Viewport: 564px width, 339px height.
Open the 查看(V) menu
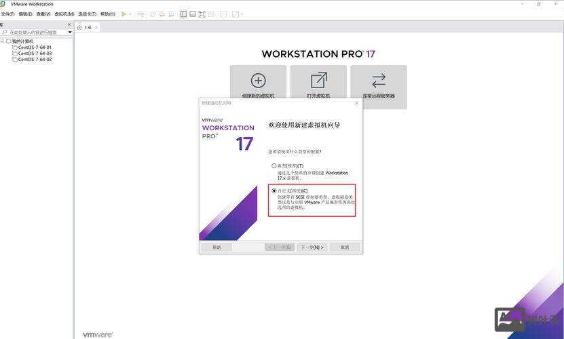click(43, 14)
